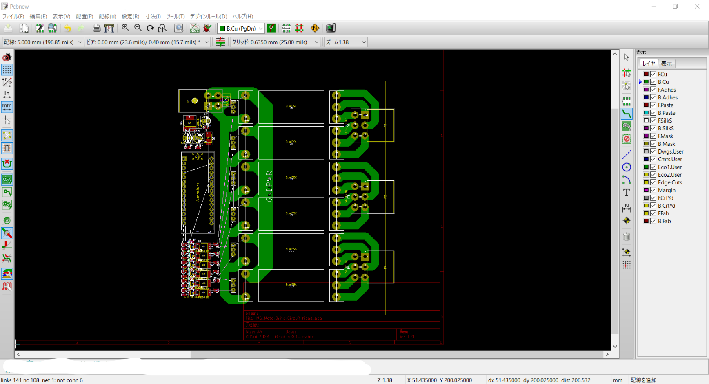Select the add text tool

pyautogui.click(x=627, y=193)
